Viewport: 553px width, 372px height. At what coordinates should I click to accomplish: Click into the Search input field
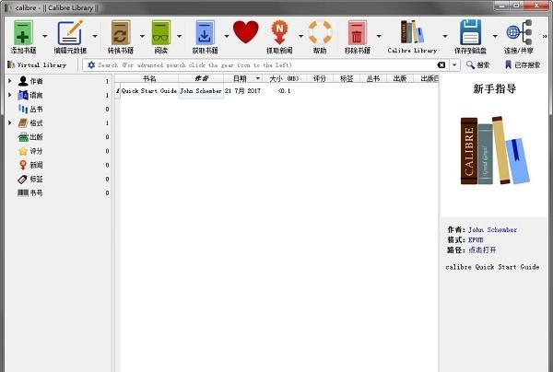pyautogui.click(x=266, y=65)
